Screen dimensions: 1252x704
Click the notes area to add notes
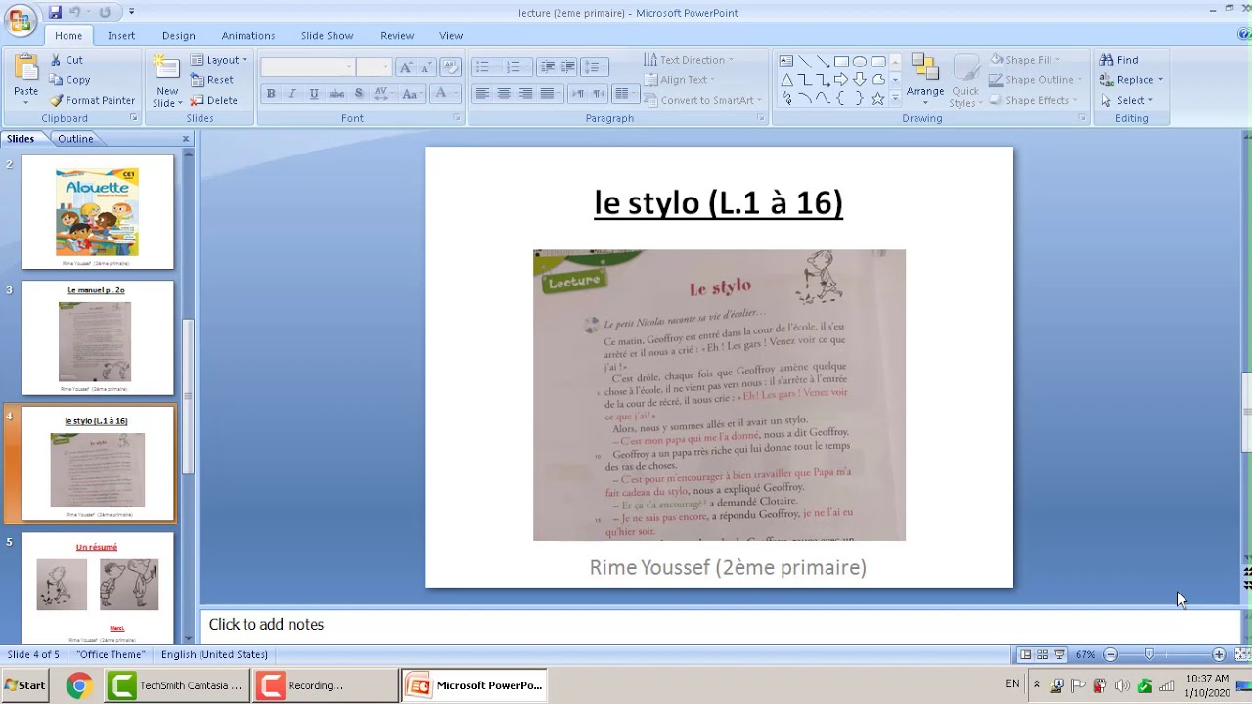[719, 625]
